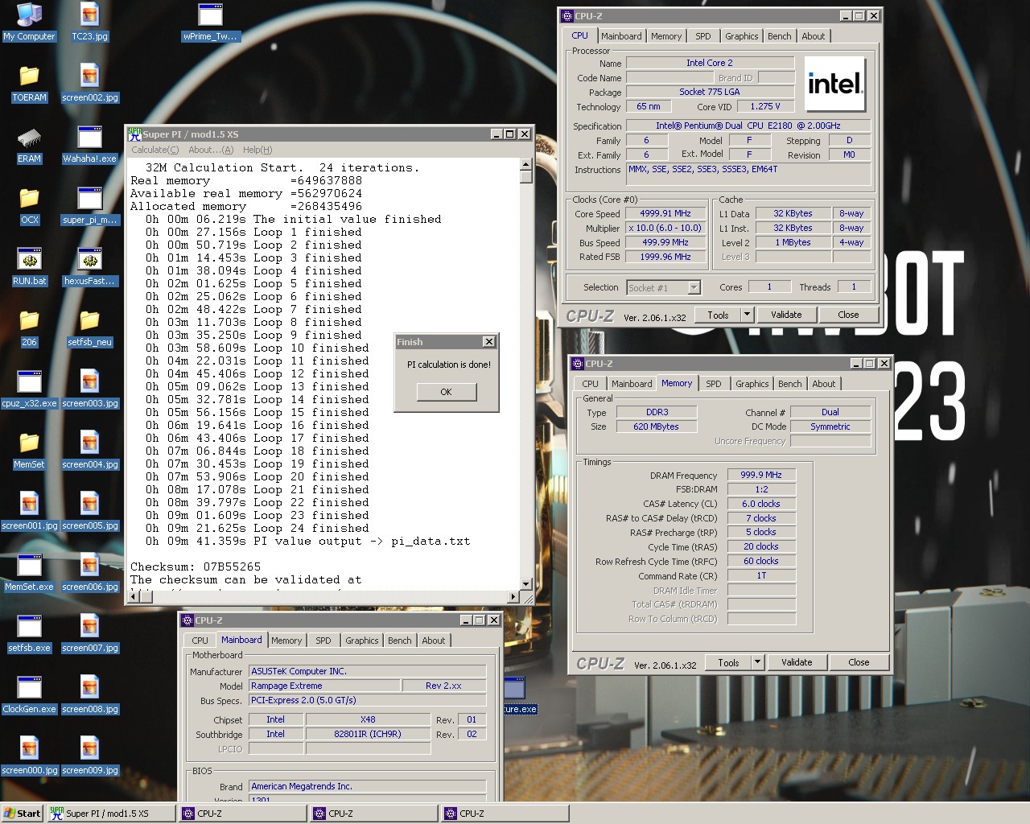
Task: Click Super PI horizontal scrollbar right arrow
Action: pyautogui.click(x=514, y=596)
